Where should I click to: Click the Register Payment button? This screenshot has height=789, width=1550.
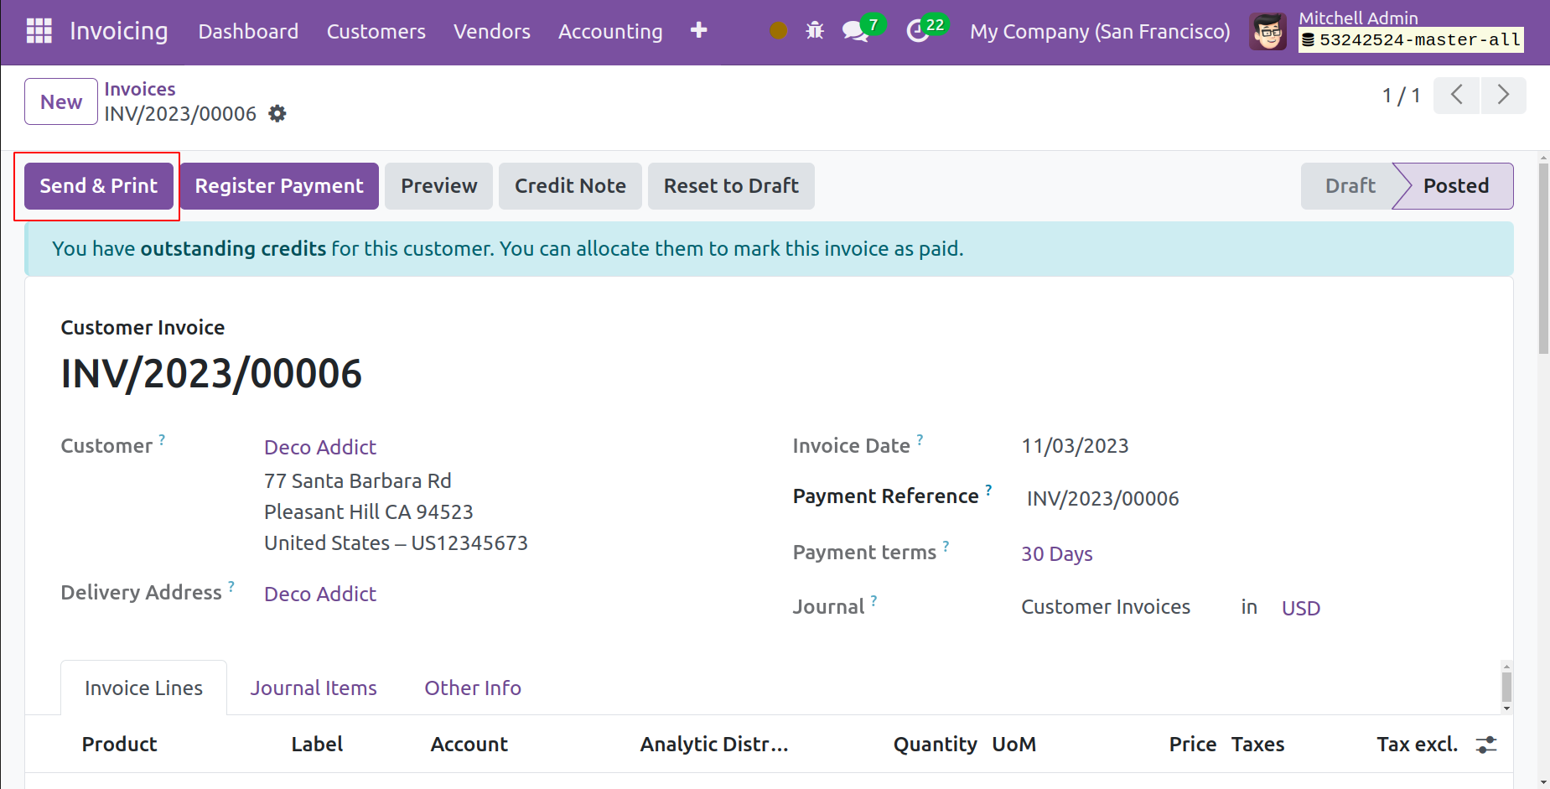(279, 186)
